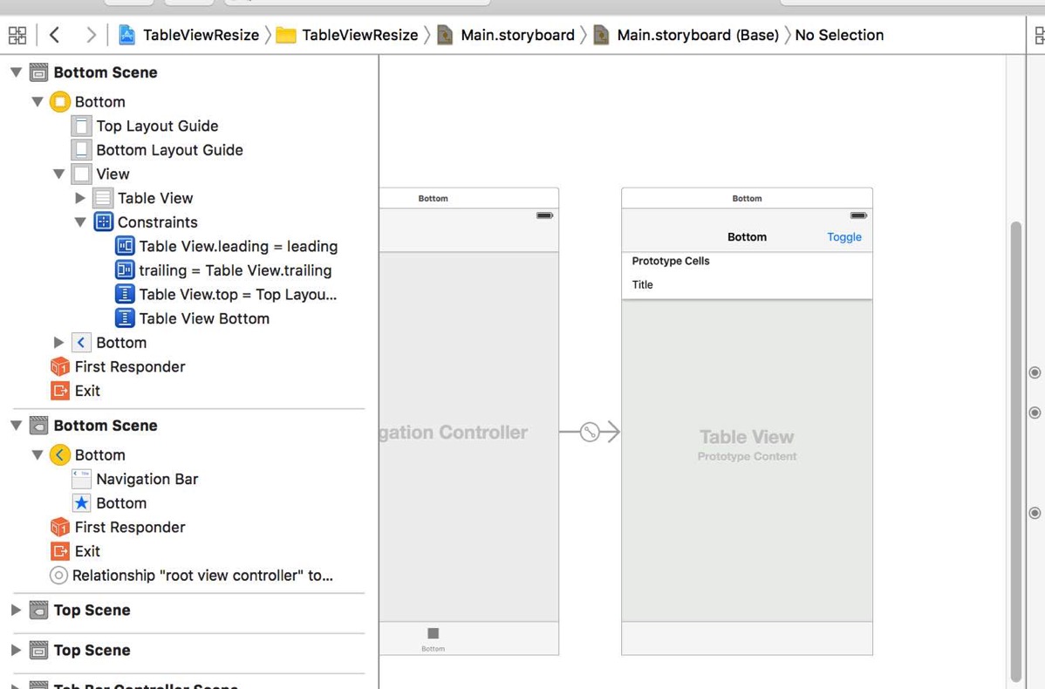This screenshot has width=1045, height=689.
Task: Click the blue star Bottom tab item icon
Action: [81, 502]
